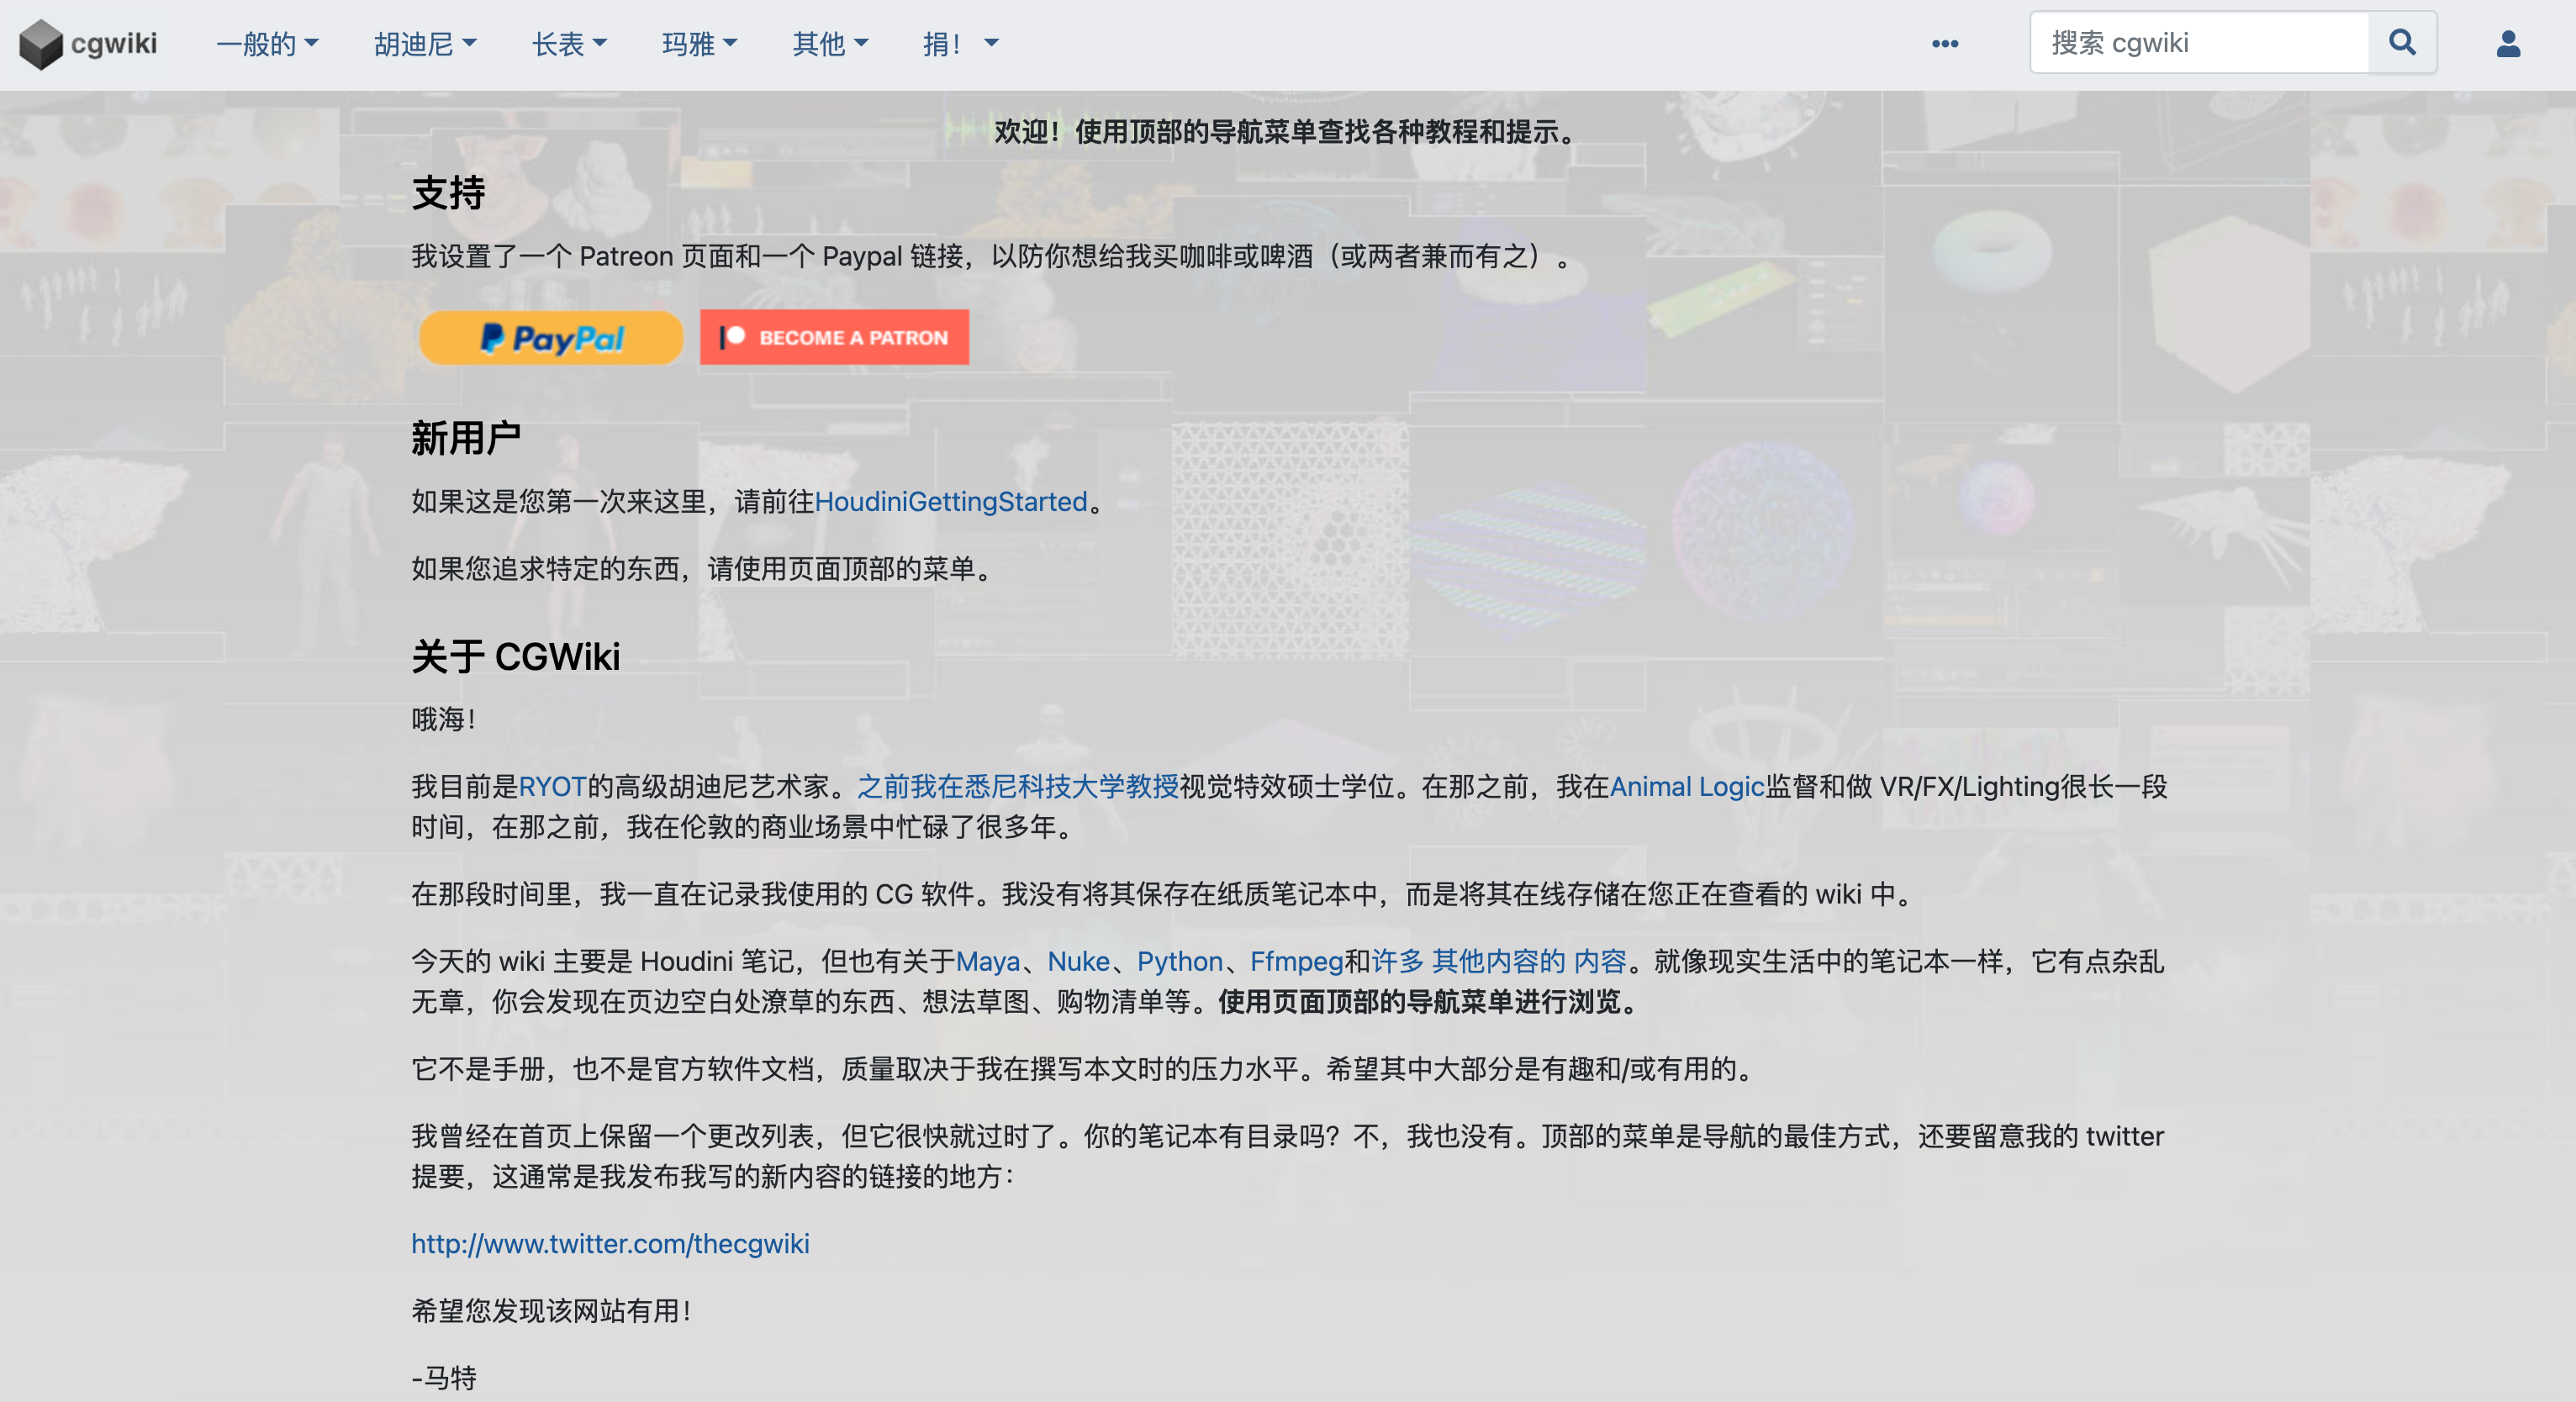Open the 其他内容的 link
Screen dimensions: 2576x1402
[1498, 962]
